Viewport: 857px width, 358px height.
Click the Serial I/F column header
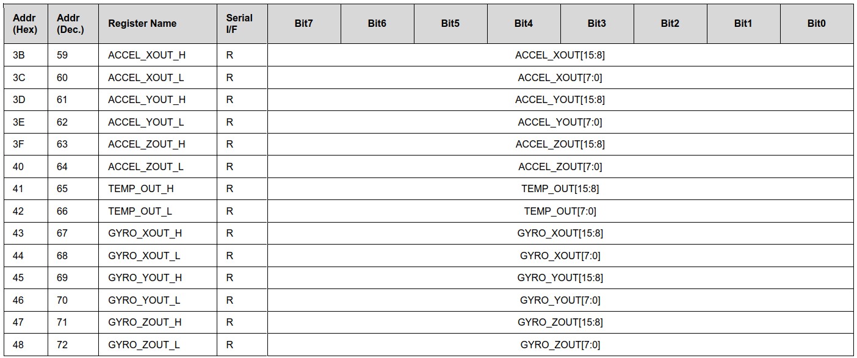click(239, 23)
